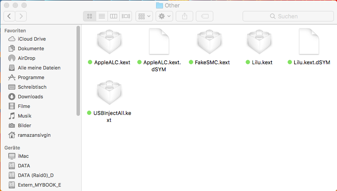This screenshot has height=191, width=337.
Task: Click the FakeSMC.kext file name
Action: [212, 63]
